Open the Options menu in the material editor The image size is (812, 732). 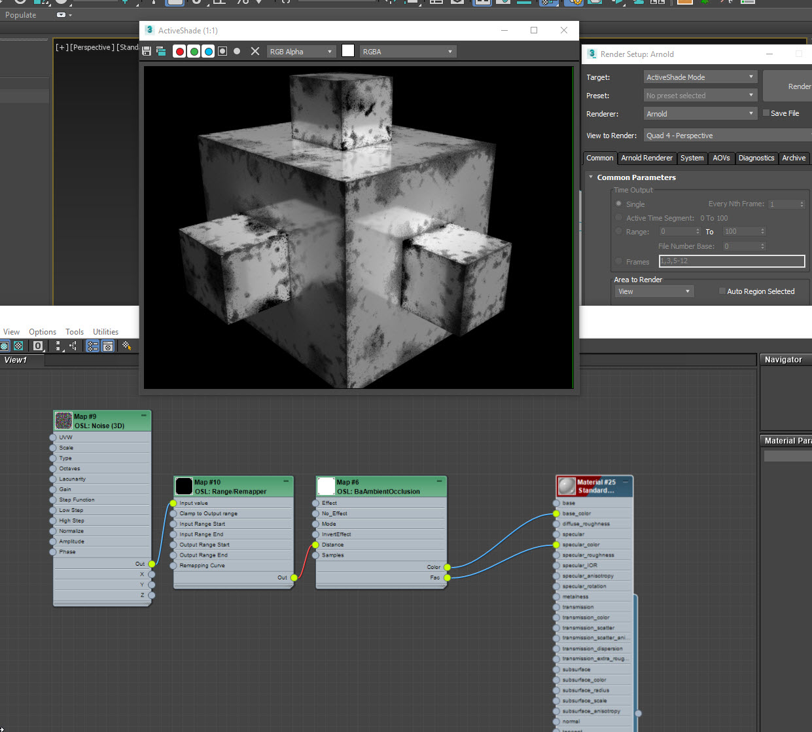(x=42, y=331)
